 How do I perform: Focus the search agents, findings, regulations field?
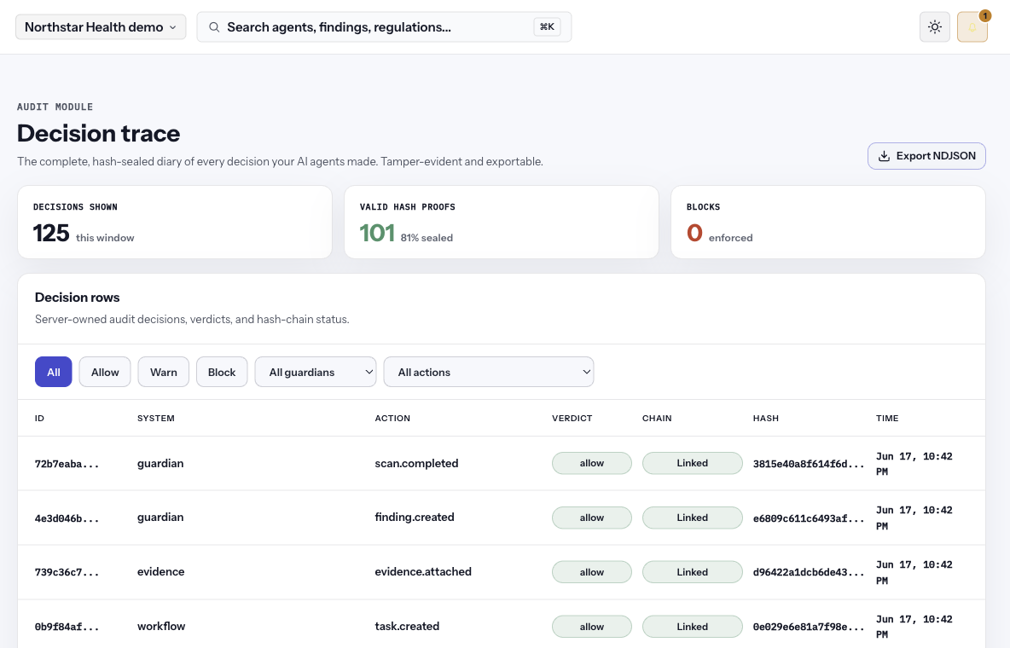[384, 27]
